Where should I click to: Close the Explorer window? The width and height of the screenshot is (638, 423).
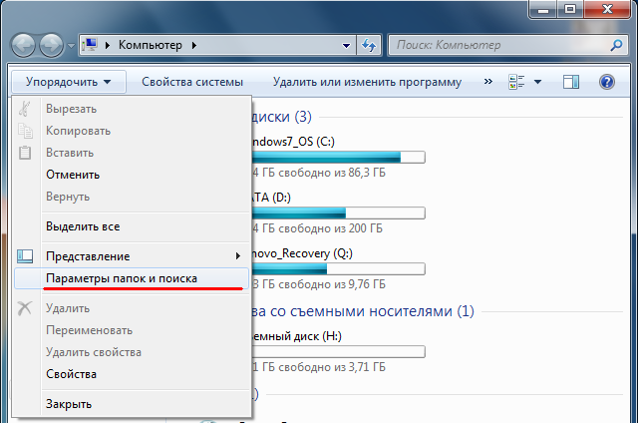click(608, 9)
